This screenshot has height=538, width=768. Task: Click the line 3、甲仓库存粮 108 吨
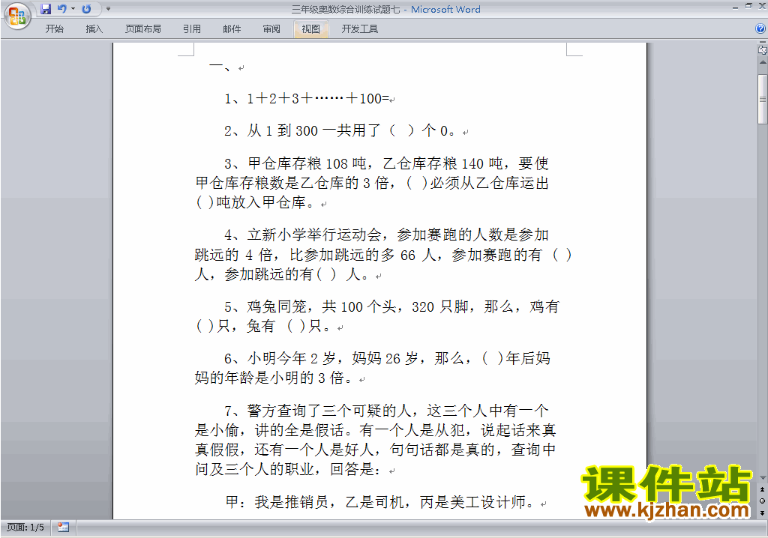pos(386,163)
